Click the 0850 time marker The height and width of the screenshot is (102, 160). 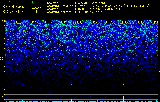[x=155, y=22]
